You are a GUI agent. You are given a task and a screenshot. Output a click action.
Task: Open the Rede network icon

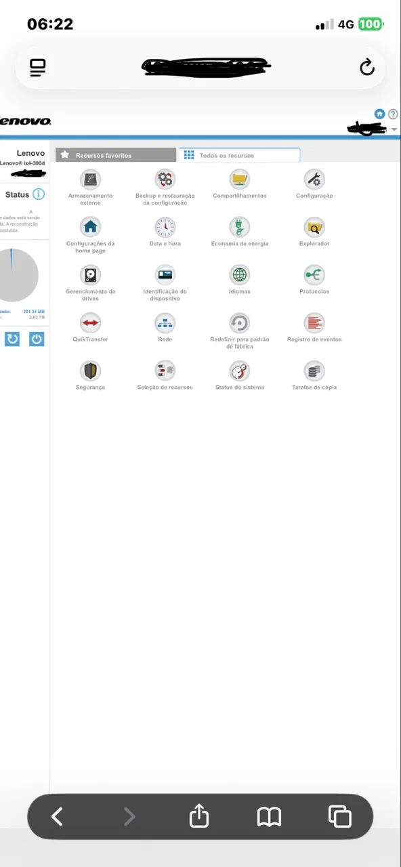tap(165, 323)
